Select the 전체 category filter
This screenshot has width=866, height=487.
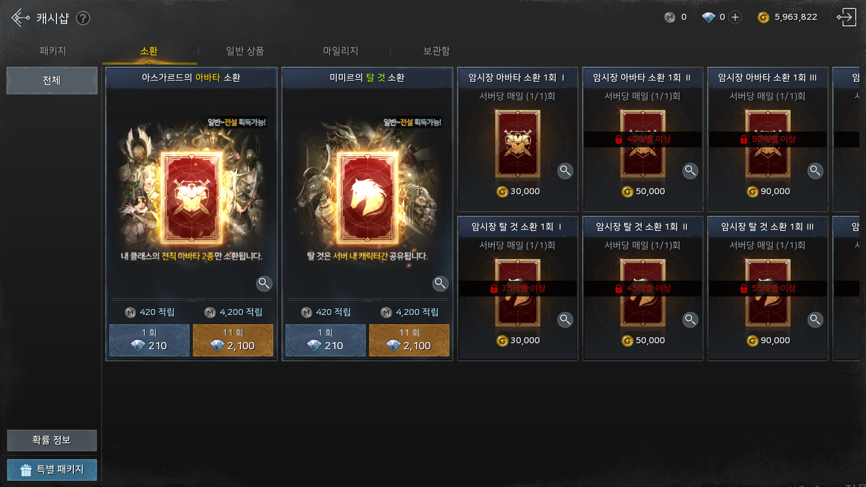52,81
